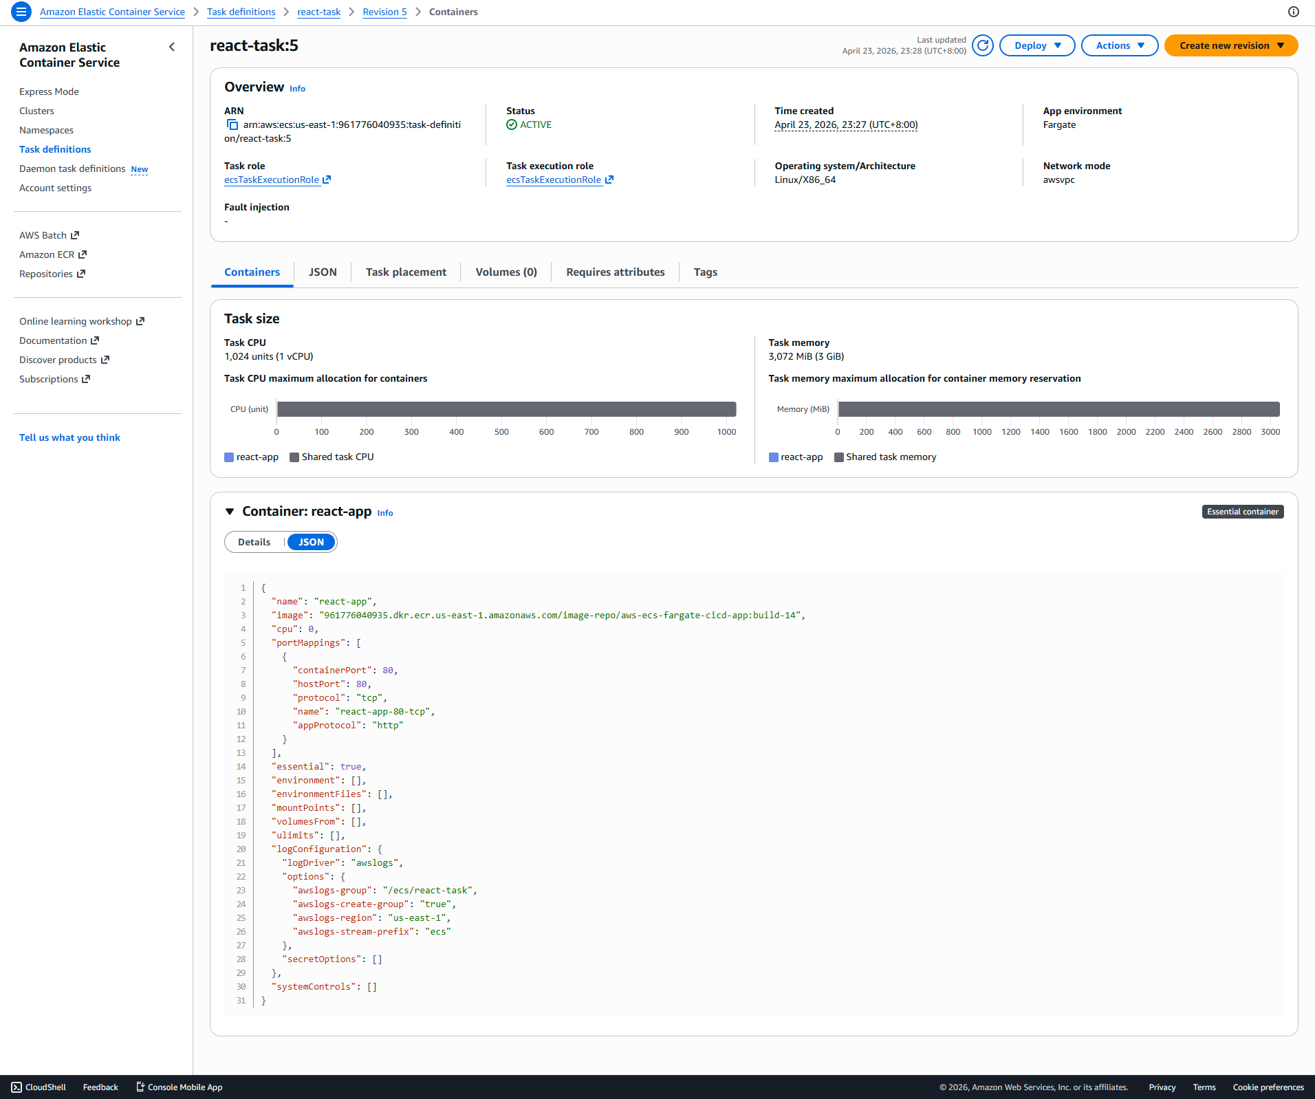Click the Repositories external link icon
Image resolution: width=1315 pixels, height=1099 pixels.
[x=81, y=274]
